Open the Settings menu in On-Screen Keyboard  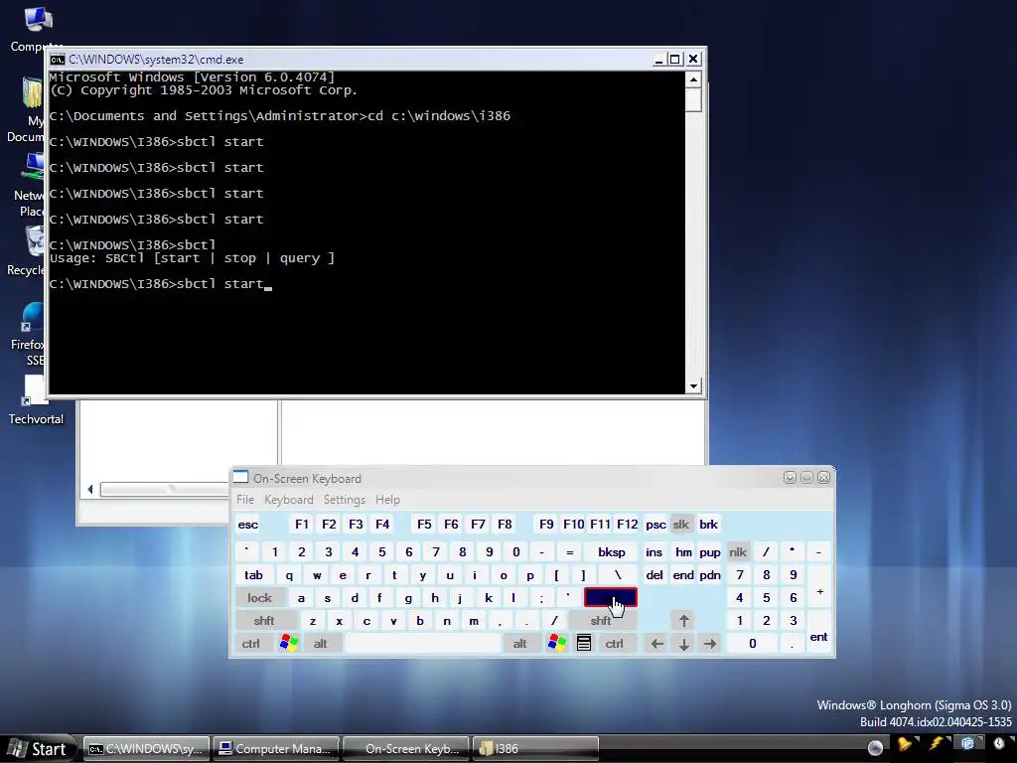(x=345, y=500)
